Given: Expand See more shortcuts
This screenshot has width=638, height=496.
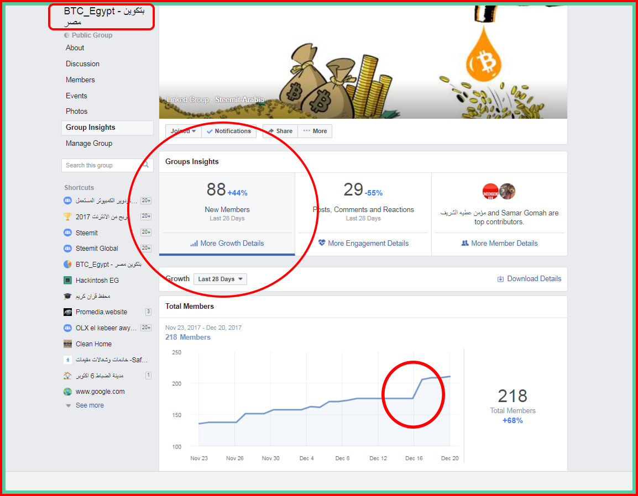Looking at the screenshot, I should click(x=90, y=405).
